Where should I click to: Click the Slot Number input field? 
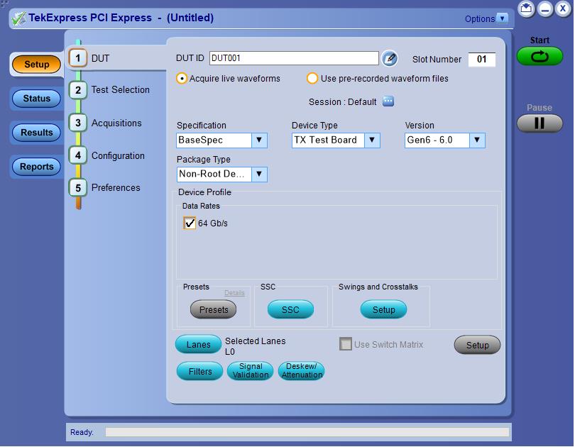coord(481,60)
